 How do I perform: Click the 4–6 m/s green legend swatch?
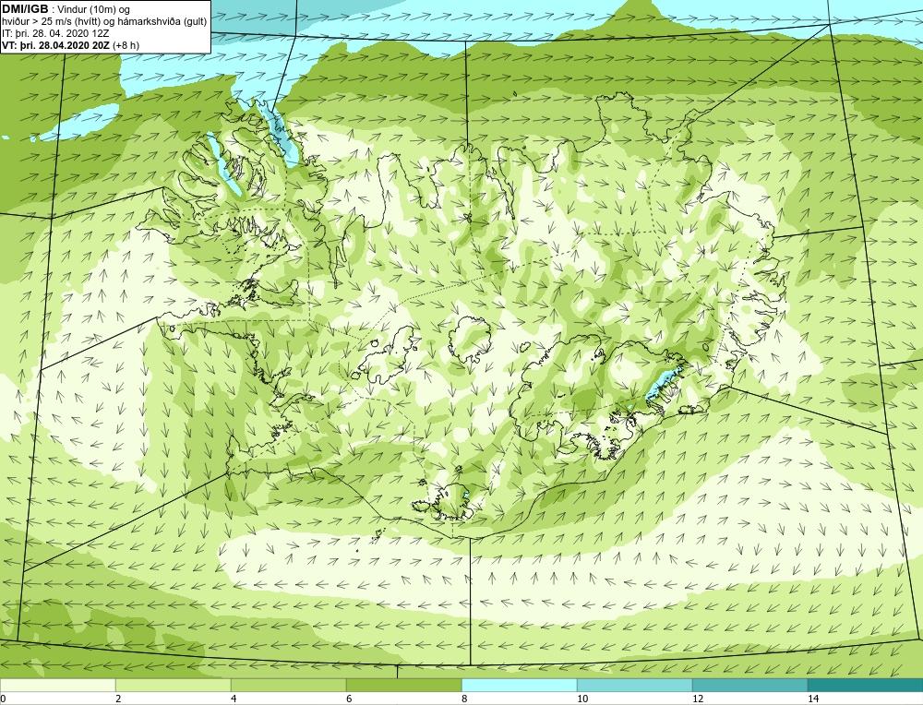(x=288, y=685)
